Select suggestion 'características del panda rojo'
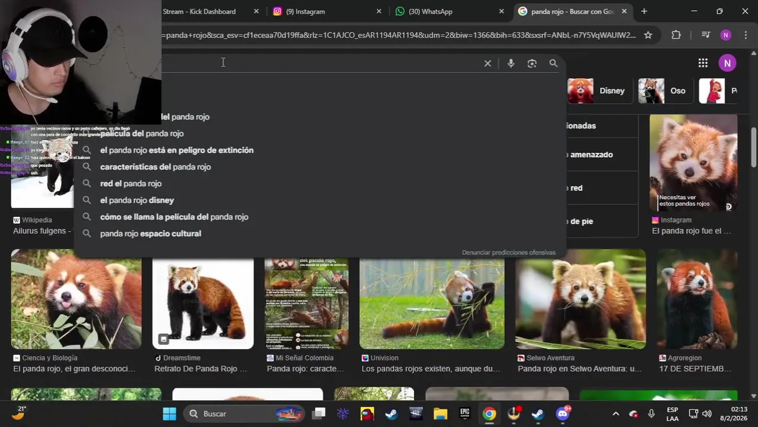Image resolution: width=758 pixels, height=427 pixels. tap(155, 167)
